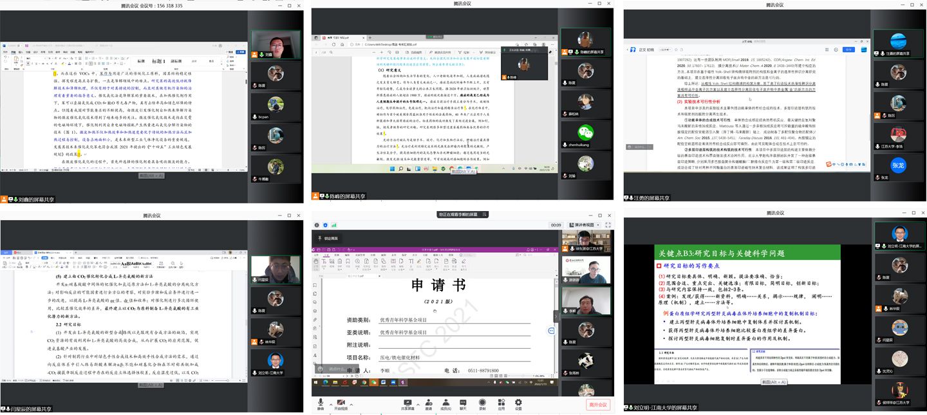Click the meeting info icon top-left
Screen dimensions: 927x415
[x=316, y=225]
